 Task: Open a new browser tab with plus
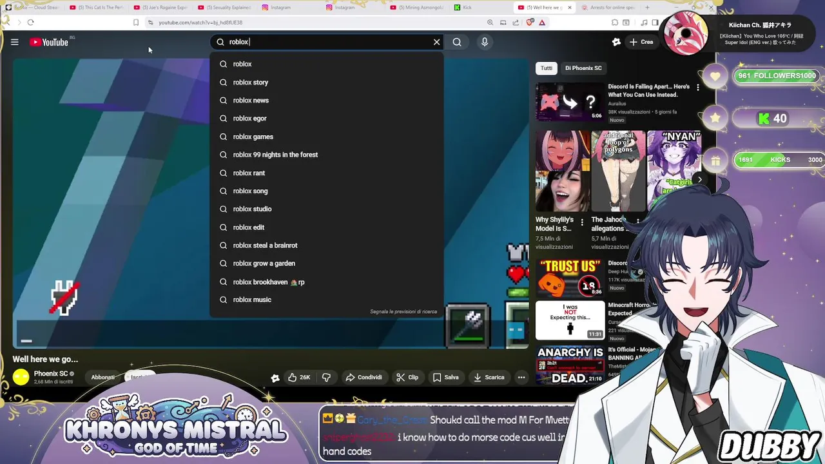click(647, 7)
